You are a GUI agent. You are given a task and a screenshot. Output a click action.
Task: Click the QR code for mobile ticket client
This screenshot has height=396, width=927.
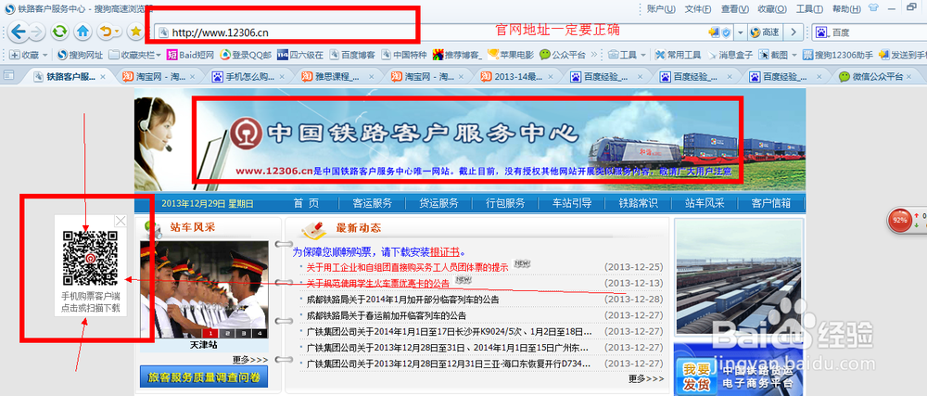click(x=90, y=258)
